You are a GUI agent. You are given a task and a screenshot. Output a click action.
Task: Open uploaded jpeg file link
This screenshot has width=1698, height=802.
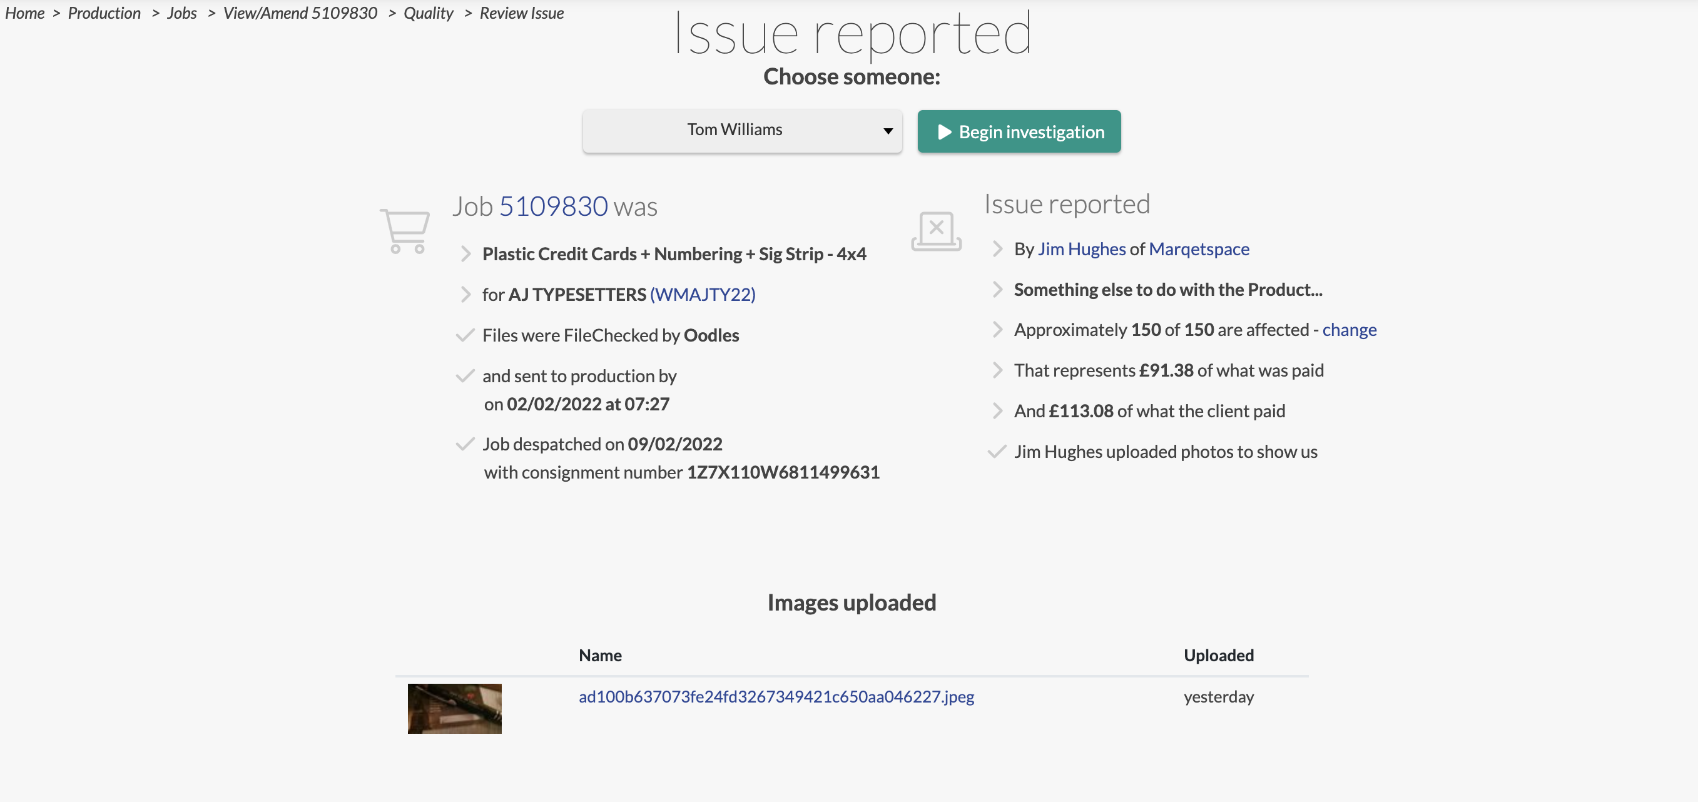pyautogui.click(x=776, y=696)
